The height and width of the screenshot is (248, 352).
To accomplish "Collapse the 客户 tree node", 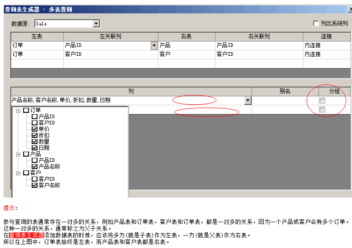I will 18,173.
